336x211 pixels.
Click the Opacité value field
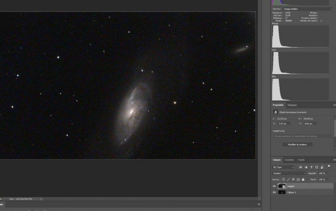(322, 173)
